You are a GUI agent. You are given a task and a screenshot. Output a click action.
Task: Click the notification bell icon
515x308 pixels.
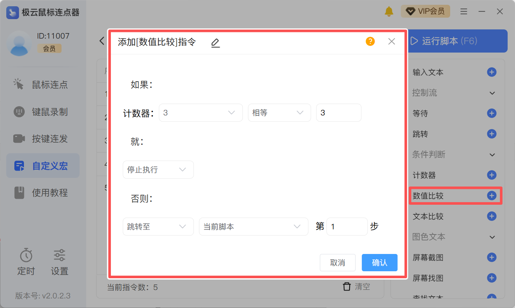pos(389,11)
